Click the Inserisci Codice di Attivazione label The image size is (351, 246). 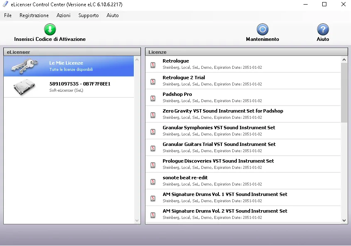(x=50, y=39)
